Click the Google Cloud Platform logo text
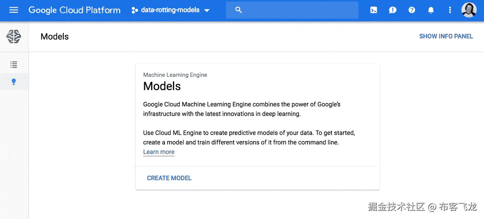The width and height of the screenshot is (484, 219). pos(74,10)
